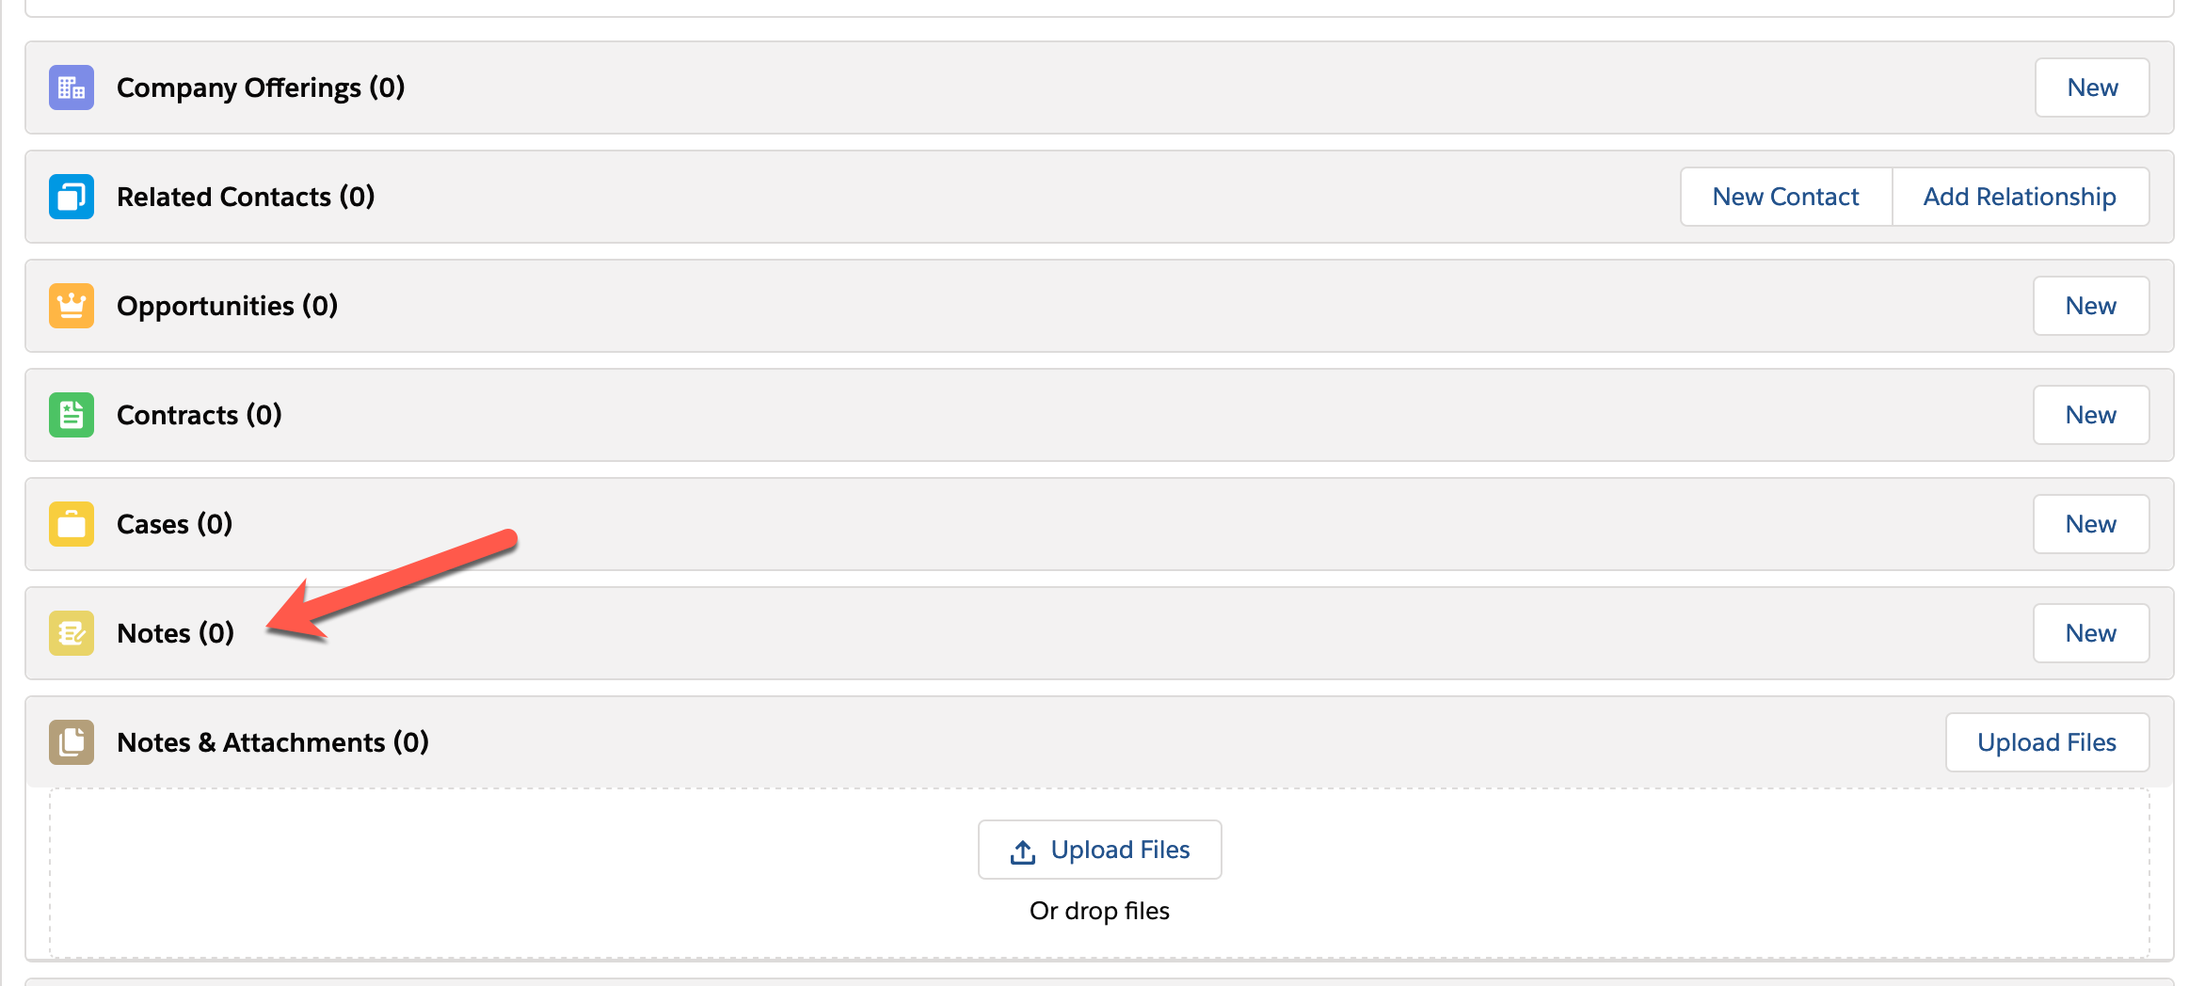The height and width of the screenshot is (986, 2189).
Task: Click Upload Files in Notes & Attachments header
Action: point(2046,742)
